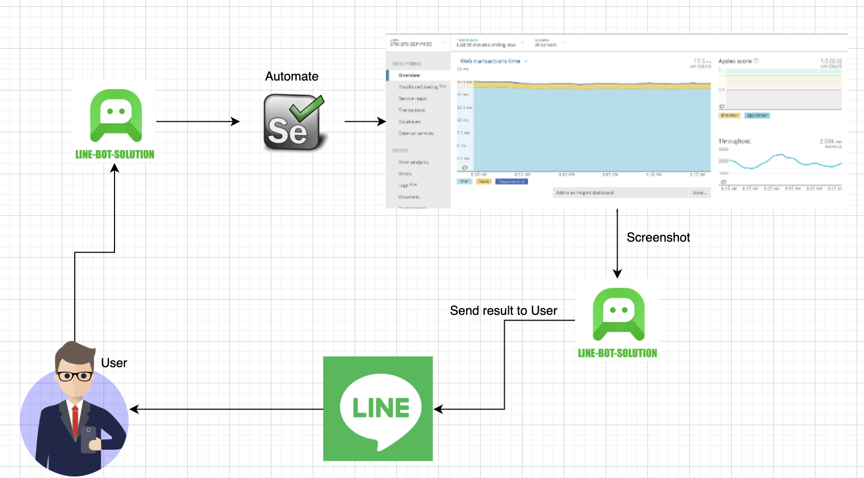Open External services in the sidebar
The image size is (864, 478).
[416, 133]
